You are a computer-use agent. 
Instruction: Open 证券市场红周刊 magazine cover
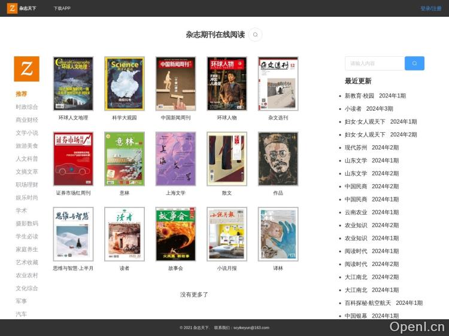click(x=73, y=159)
